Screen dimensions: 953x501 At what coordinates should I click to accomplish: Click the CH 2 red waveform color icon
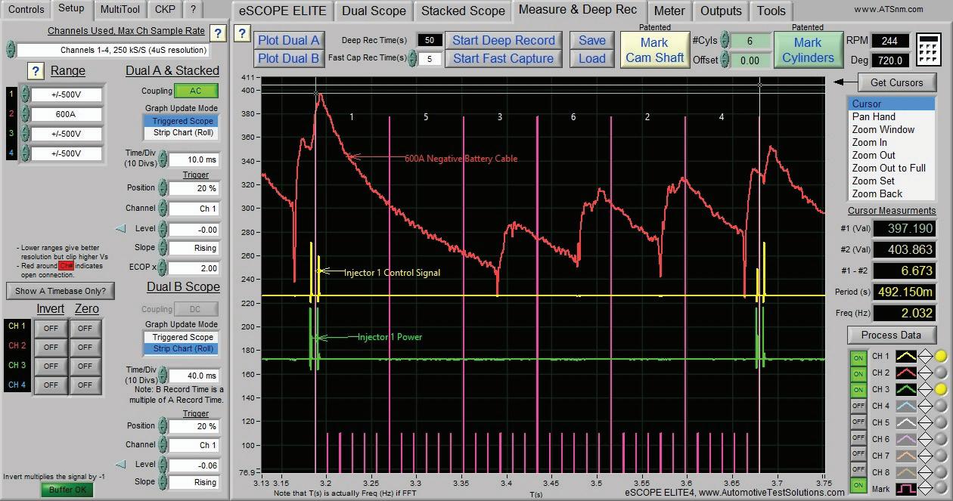coord(906,373)
